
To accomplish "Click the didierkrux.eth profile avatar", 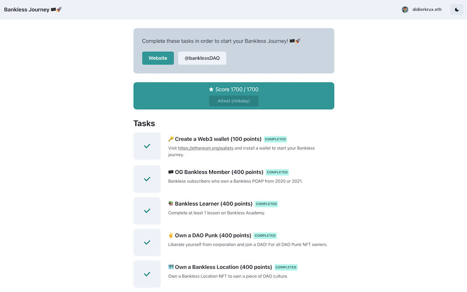I will point(405,9).
